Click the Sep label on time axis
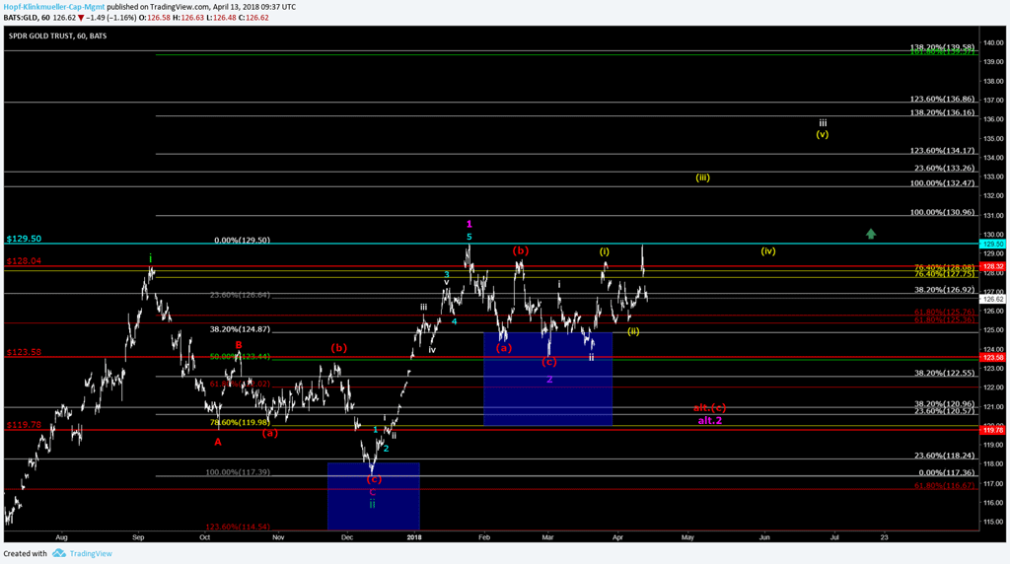The height and width of the screenshot is (564, 1010). coord(139,536)
